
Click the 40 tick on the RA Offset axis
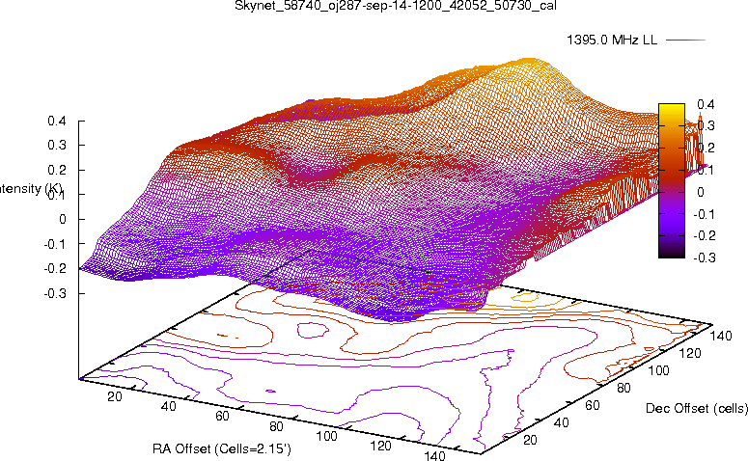[168, 406]
